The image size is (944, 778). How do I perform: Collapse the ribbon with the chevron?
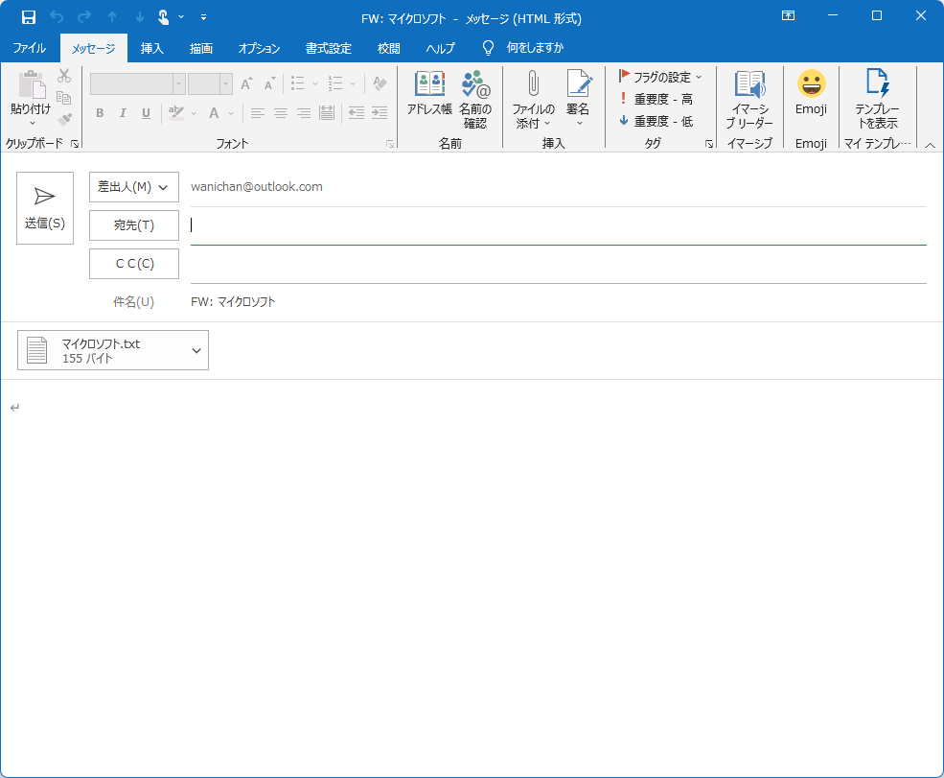pyautogui.click(x=931, y=145)
